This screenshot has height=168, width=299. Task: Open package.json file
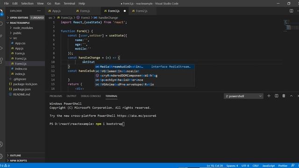pyautogui.click(x=22, y=89)
